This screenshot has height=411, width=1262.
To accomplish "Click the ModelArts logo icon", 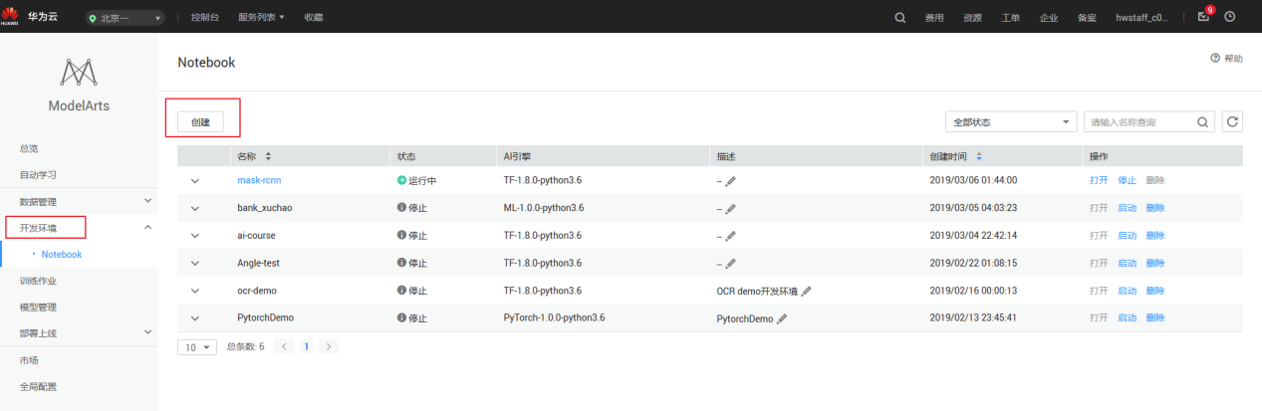I will [x=79, y=72].
